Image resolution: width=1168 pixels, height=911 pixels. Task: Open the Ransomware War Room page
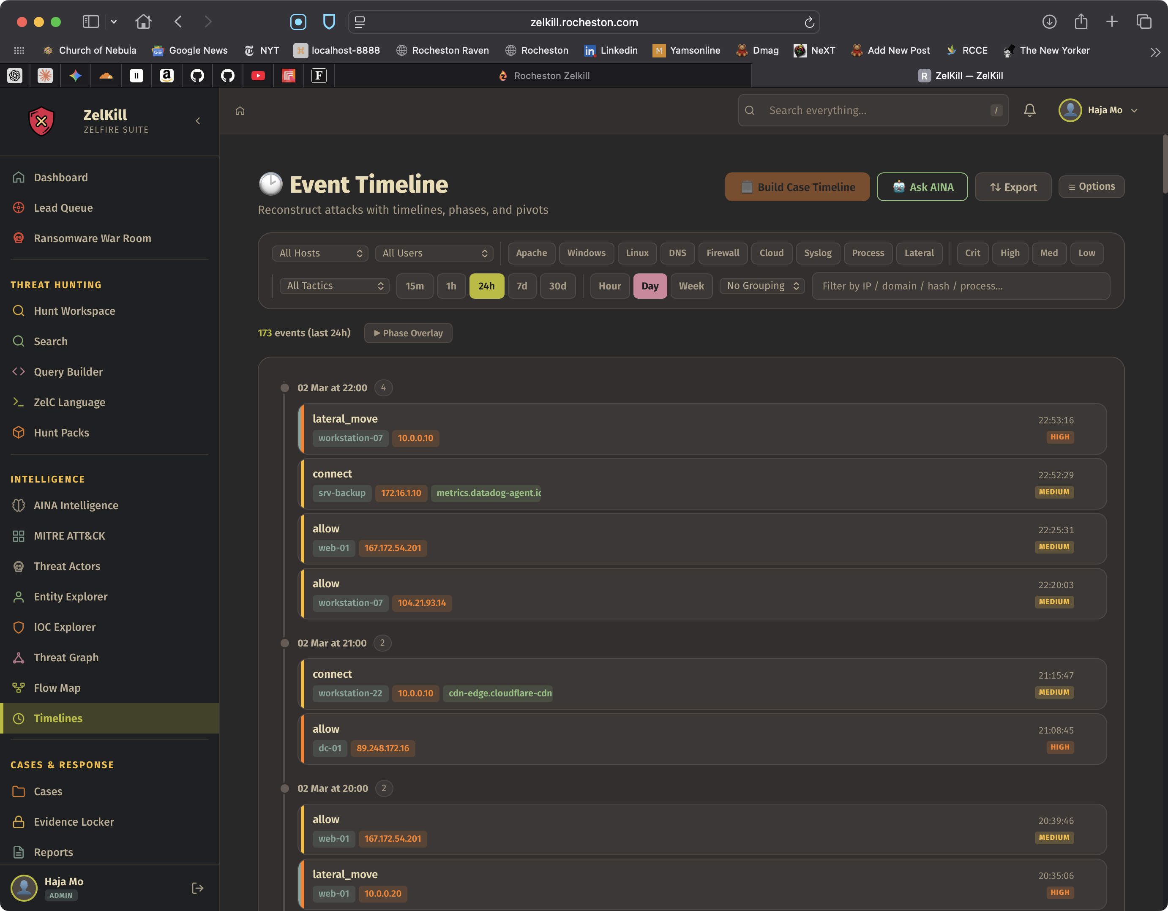[x=92, y=238]
